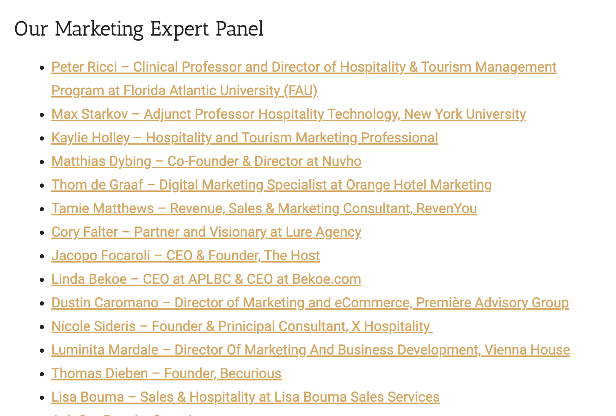Click the 'Our Marketing Expert Panel' heading

139,29
